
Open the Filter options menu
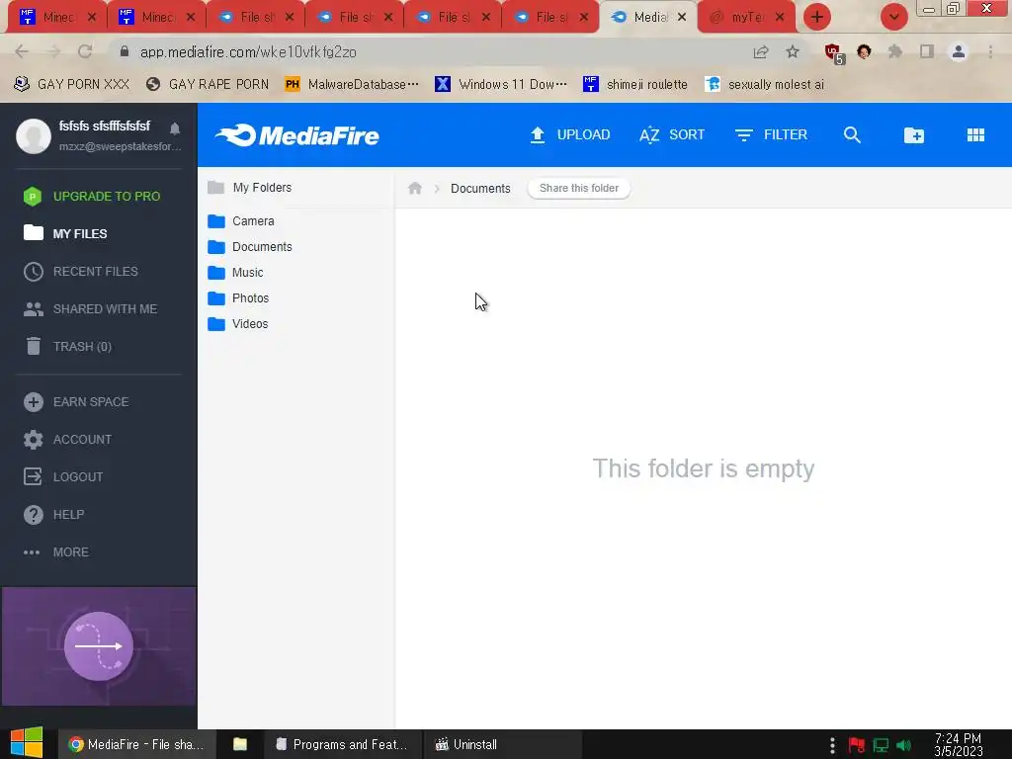coord(771,134)
